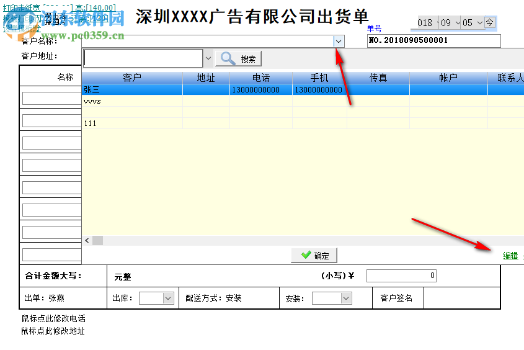Focus the customer search text box
524x350 pixels.
click(x=143, y=58)
